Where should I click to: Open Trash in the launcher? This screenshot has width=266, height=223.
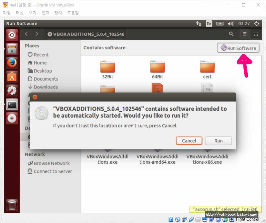point(12,205)
